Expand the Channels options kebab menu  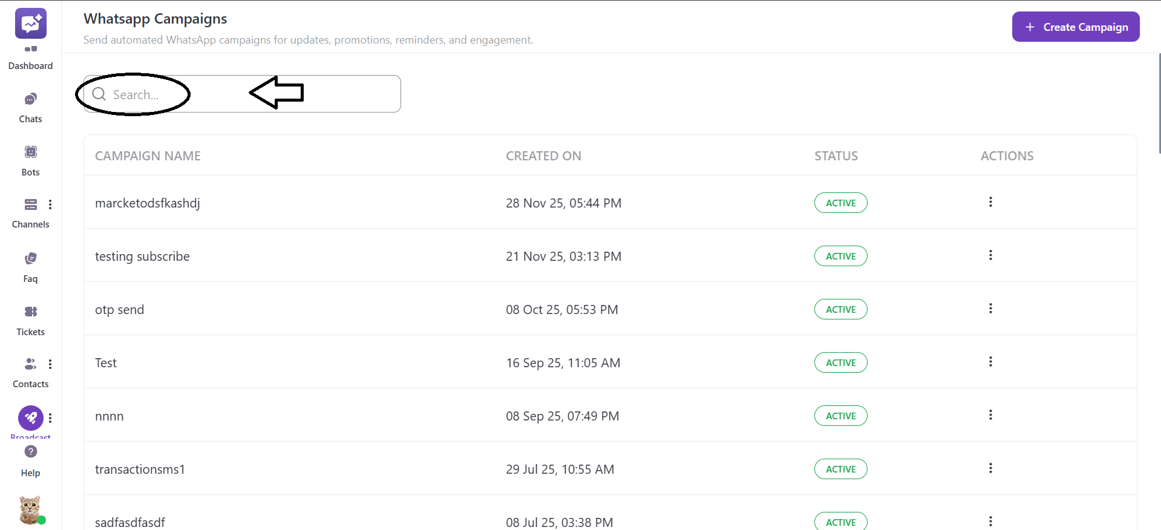tap(50, 204)
